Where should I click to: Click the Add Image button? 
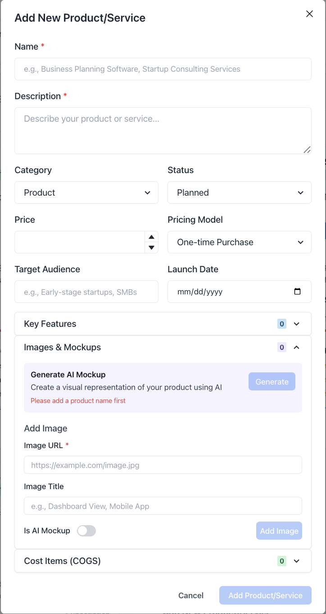tap(279, 531)
